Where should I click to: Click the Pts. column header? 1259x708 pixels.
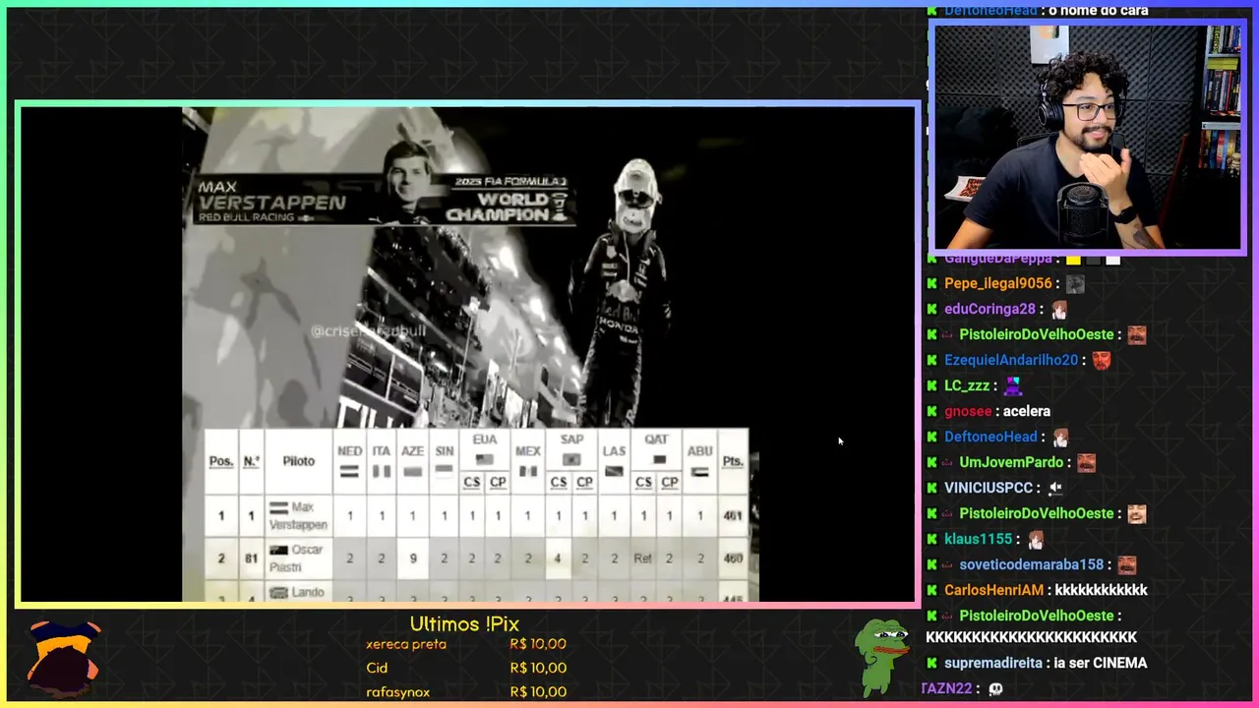pos(733,461)
